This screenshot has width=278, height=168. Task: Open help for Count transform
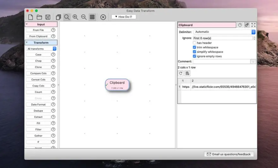click(x=53, y=92)
